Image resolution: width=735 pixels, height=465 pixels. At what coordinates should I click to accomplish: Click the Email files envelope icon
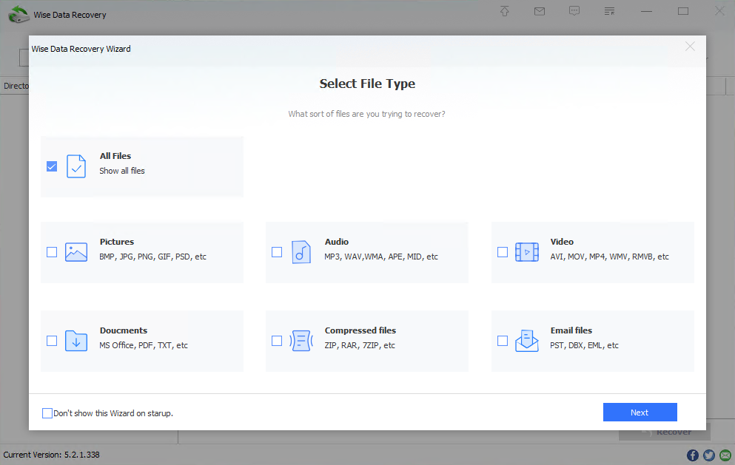[527, 341]
